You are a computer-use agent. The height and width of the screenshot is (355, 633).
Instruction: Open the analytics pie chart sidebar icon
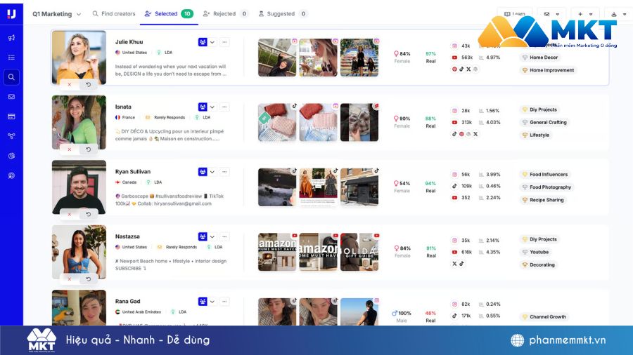click(x=11, y=156)
